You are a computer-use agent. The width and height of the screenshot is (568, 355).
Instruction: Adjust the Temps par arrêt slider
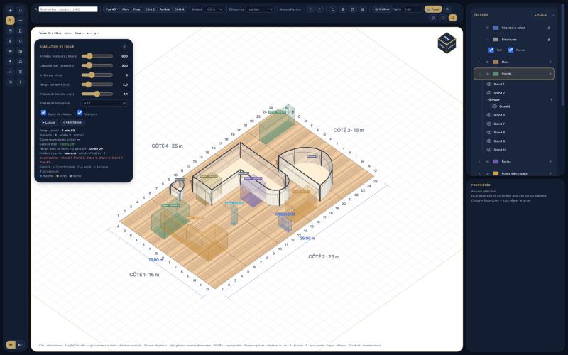97,84
